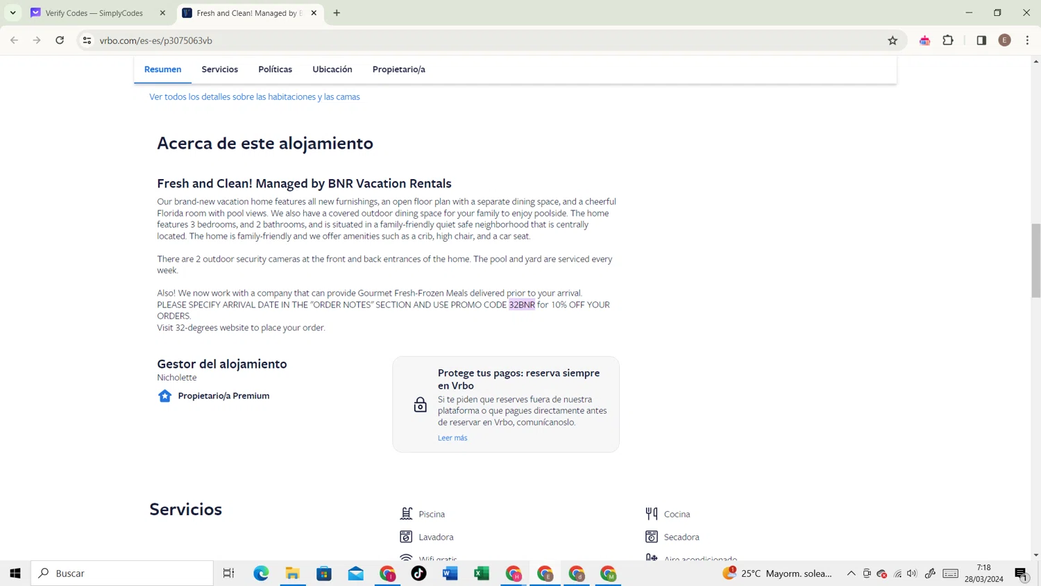Switch to the Servicios tab
The image size is (1041, 586).
pyautogui.click(x=219, y=69)
